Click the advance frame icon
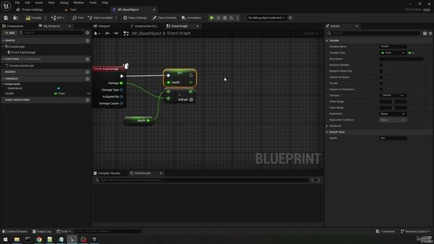This screenshot has height=244, width=434. coord(218,18)
